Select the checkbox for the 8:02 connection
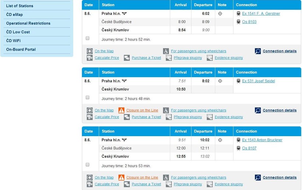The width and height of the screenshot is (302, 190). [87, 97]
